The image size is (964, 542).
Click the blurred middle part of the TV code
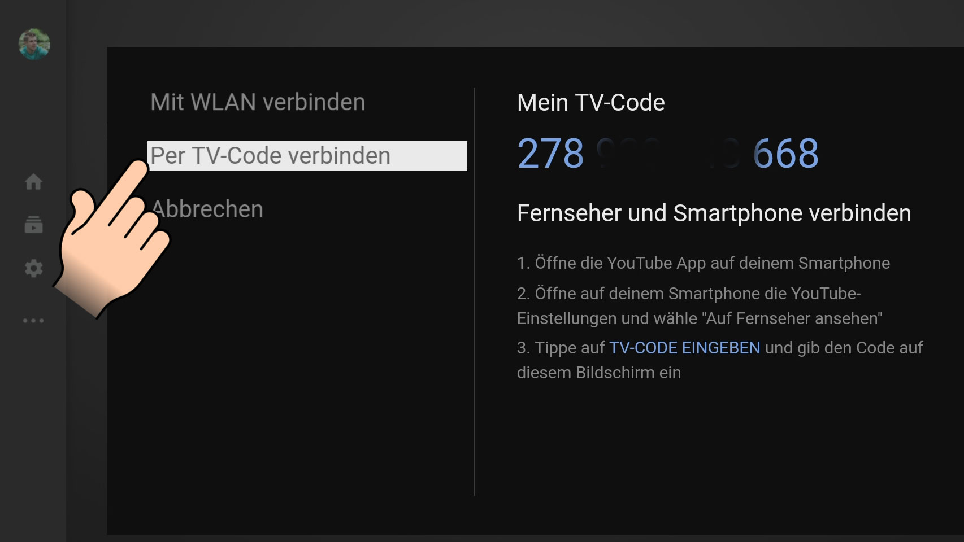(x=668, y=154)
